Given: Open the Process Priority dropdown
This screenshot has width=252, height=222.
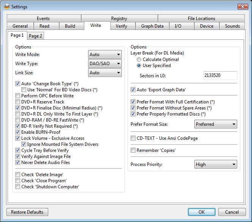Looking at the screenshot, I should [216, 164].
